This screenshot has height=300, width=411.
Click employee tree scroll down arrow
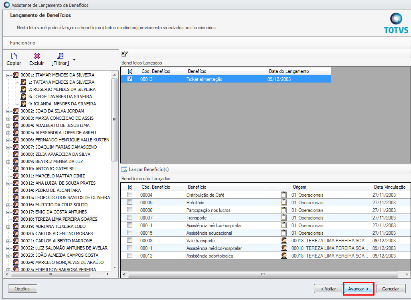tap(115, 268)
